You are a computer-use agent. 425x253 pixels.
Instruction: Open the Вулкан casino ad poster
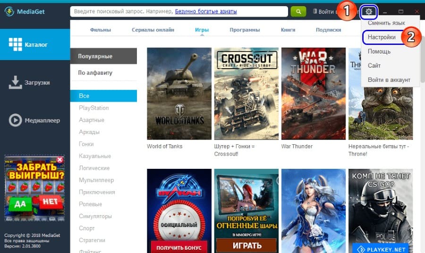[x=179, y=211]
